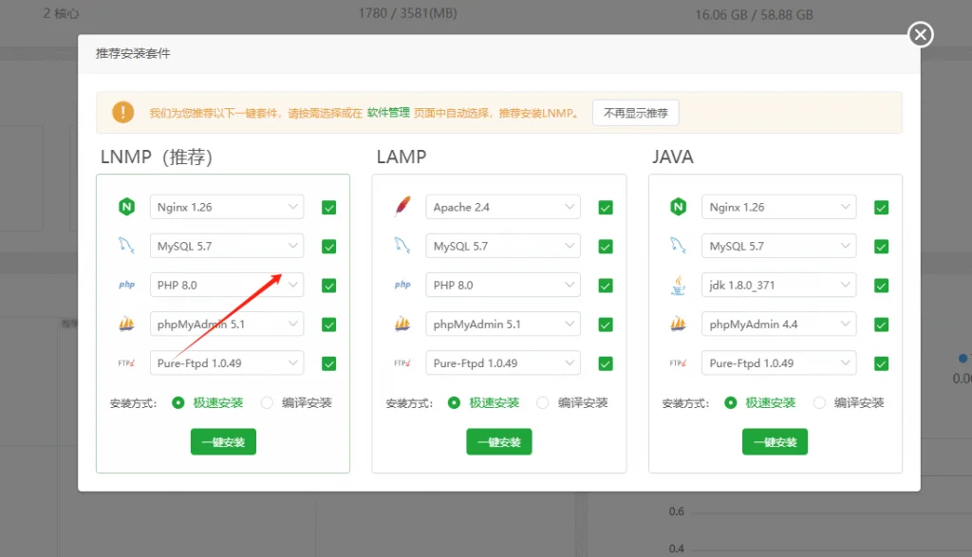The width and height of the screenshot is (972, 557).
Task: Open Pure-Ftpd 1.0.49 dropdown in JAVA
Action: click(778, 363)
